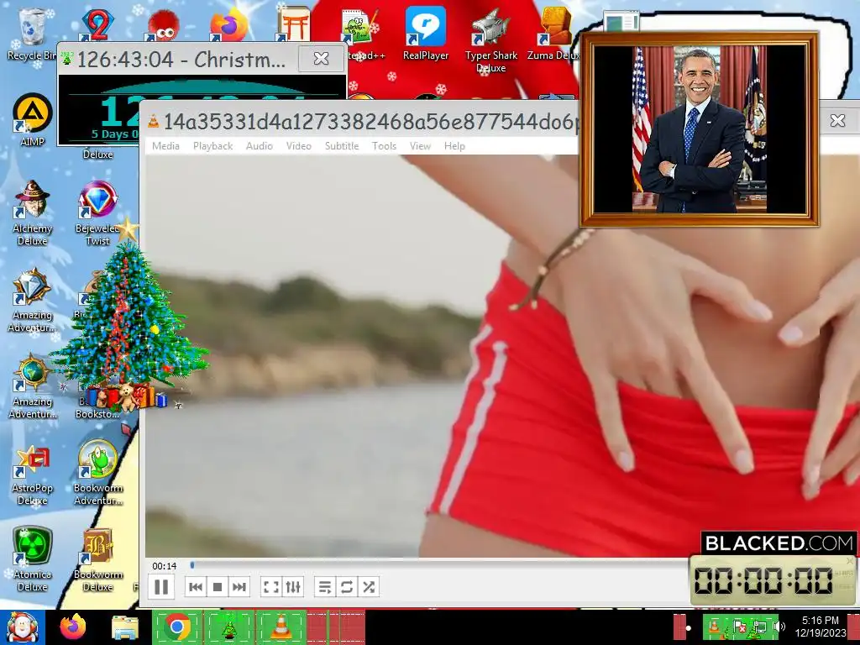Select the AstroPop Deluxe shortcut
The image size is (860, 645).
[x=33, y=475]
